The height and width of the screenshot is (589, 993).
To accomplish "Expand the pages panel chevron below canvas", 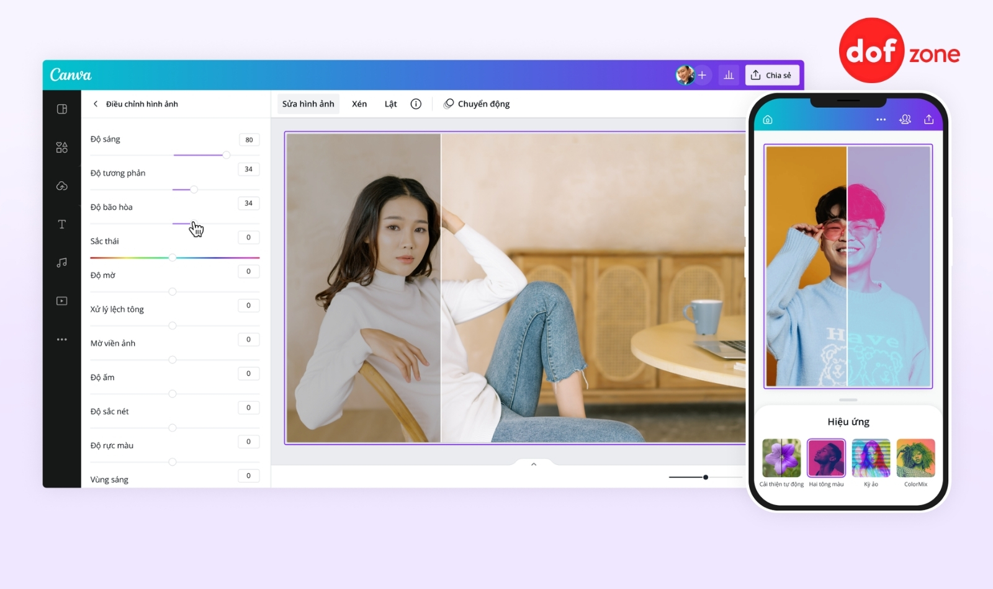I will pos(534,464).
